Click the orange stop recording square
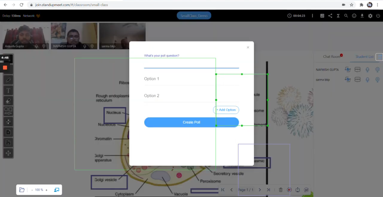 (x=5, y=68)
